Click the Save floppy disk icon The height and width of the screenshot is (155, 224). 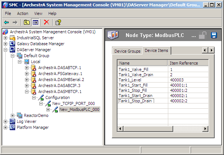click(214, 35)
